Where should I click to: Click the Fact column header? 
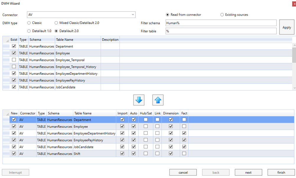pos(184,113)
